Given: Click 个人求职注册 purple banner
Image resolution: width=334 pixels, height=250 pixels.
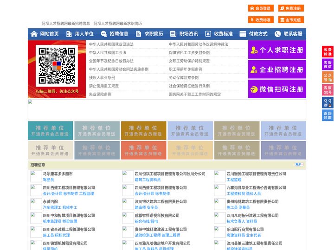Looking at the screenshot, I should click(277, 50).
